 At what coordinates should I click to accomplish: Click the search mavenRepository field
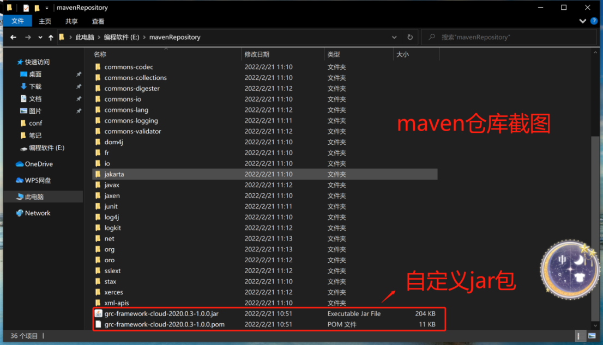pyautogui.click(x=510, y=37)
